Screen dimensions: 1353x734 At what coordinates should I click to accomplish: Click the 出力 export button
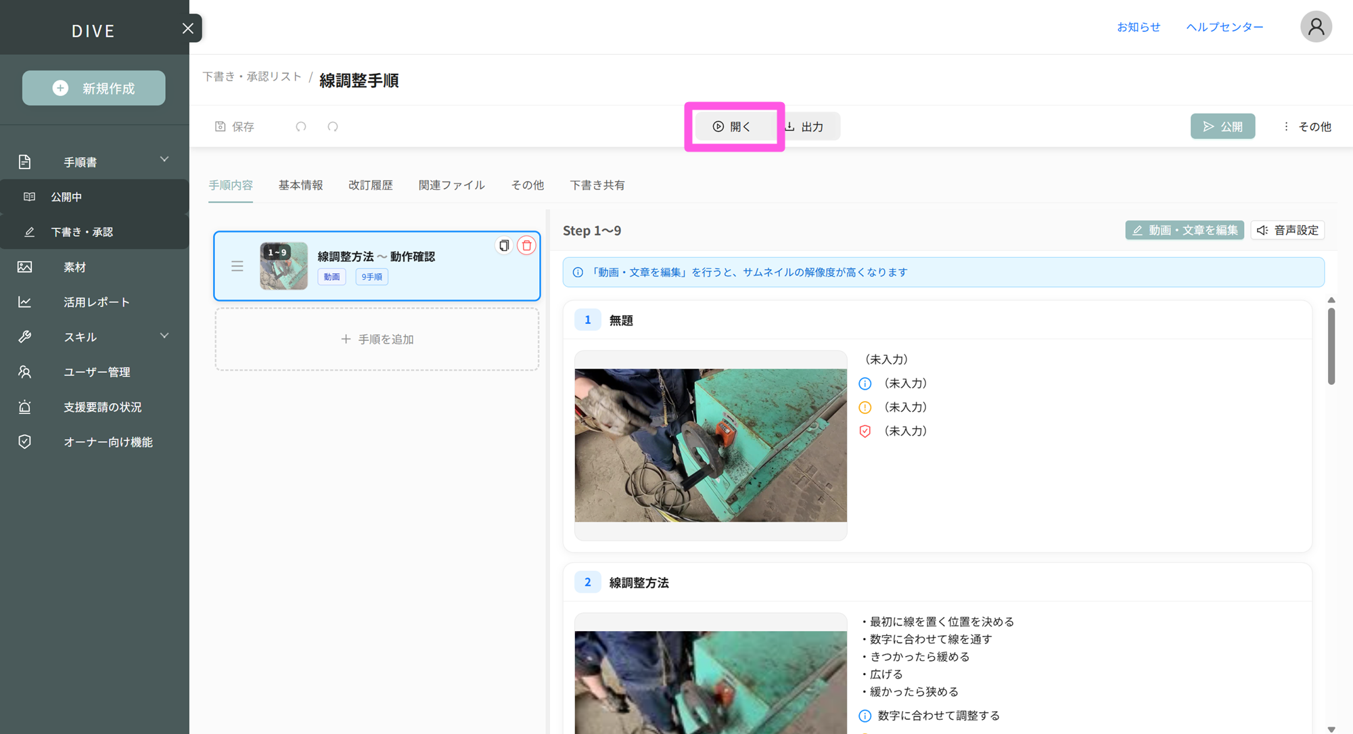pyautogui.click(x=806, y=127)
